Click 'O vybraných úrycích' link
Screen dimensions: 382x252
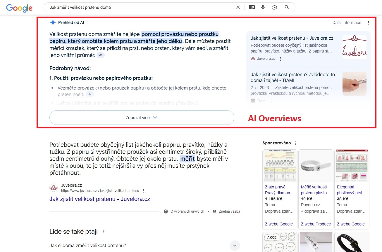click(187, 211)
